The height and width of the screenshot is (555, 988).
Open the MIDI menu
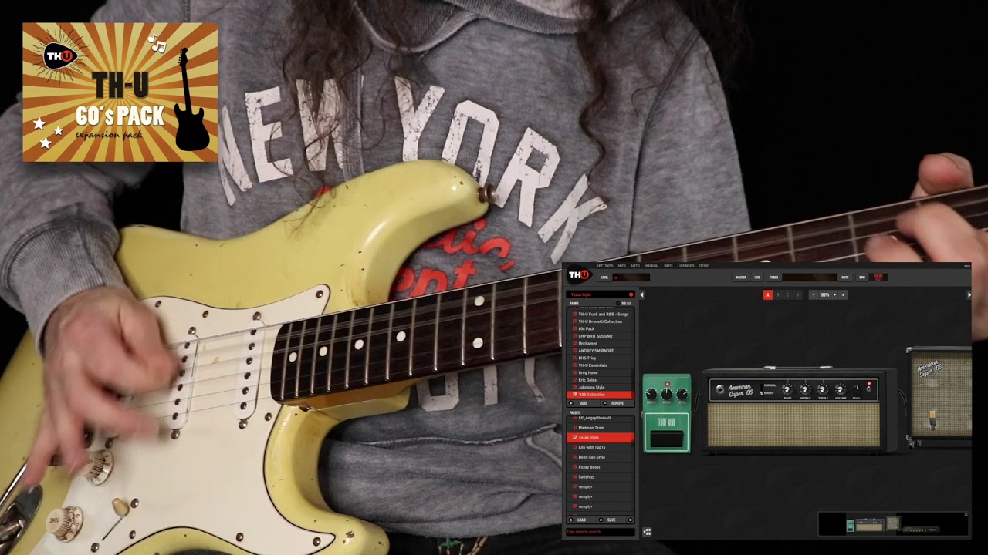(x=621, y=266)
